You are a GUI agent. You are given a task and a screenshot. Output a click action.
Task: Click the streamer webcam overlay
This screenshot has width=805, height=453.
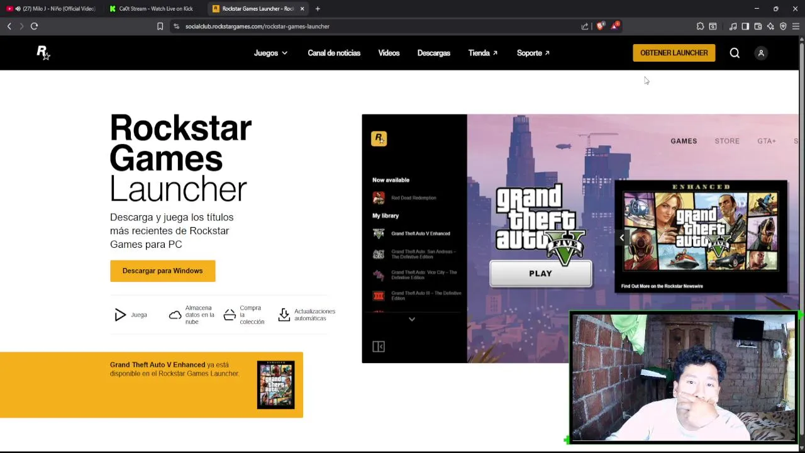point(683,377)
